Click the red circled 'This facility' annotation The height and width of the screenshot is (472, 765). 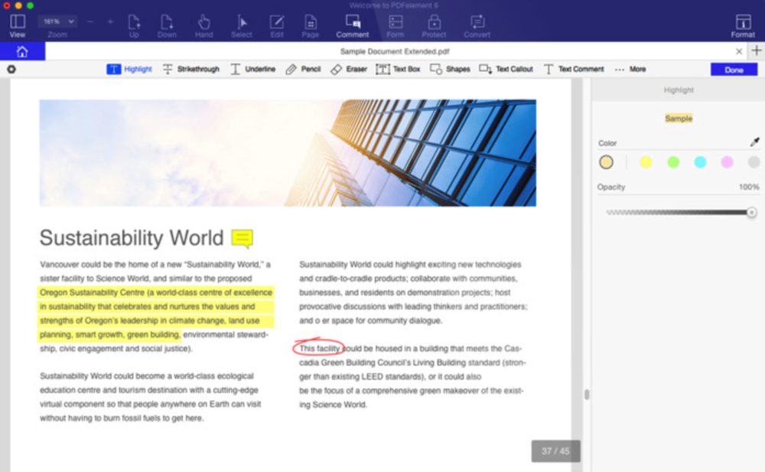(x=318, y=347)
